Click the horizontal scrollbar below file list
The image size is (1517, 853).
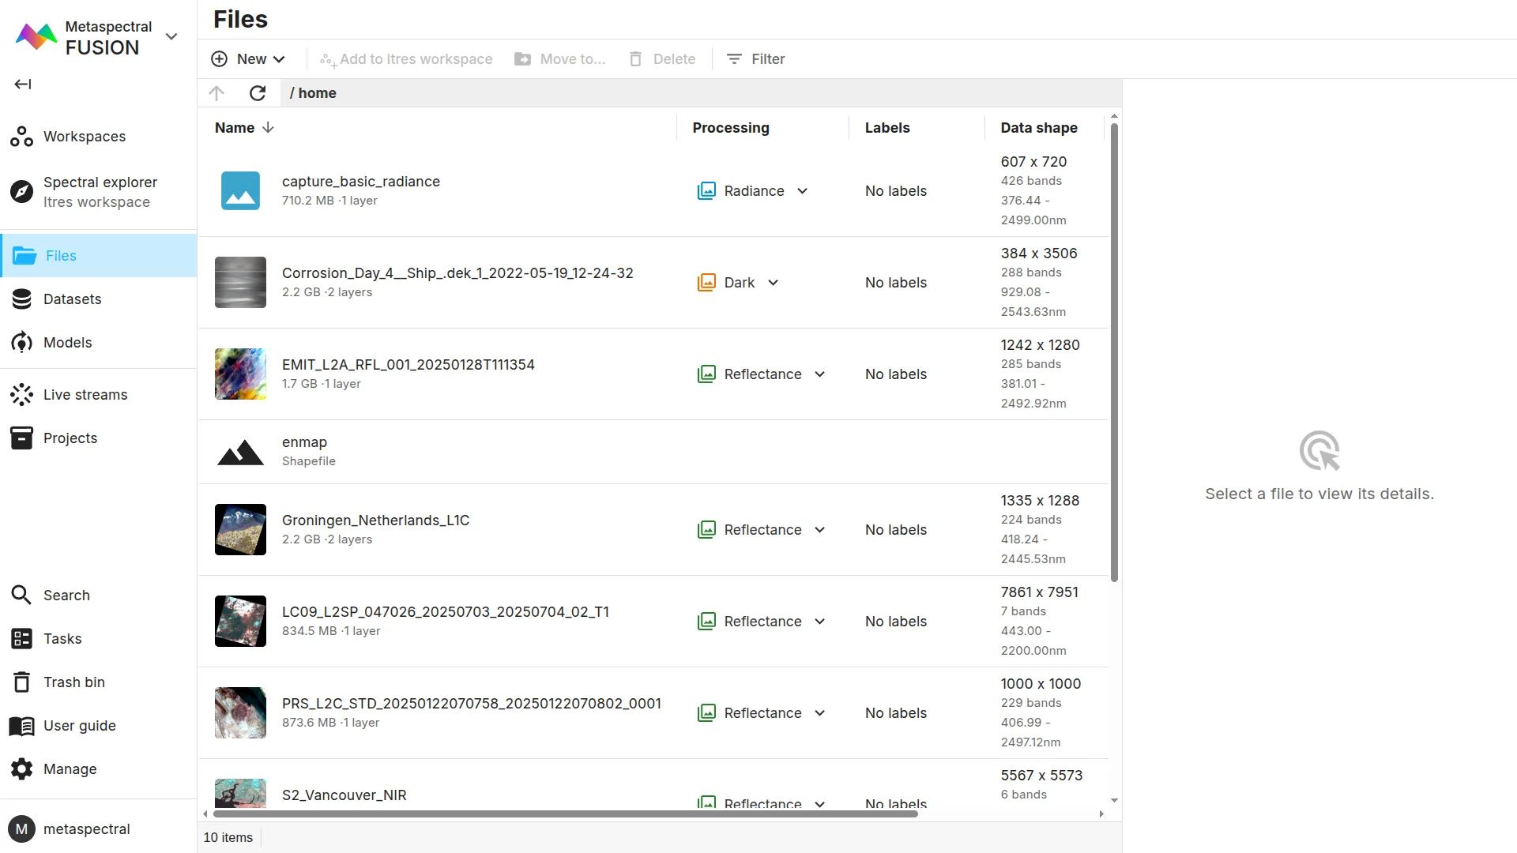tap(565, 814)
